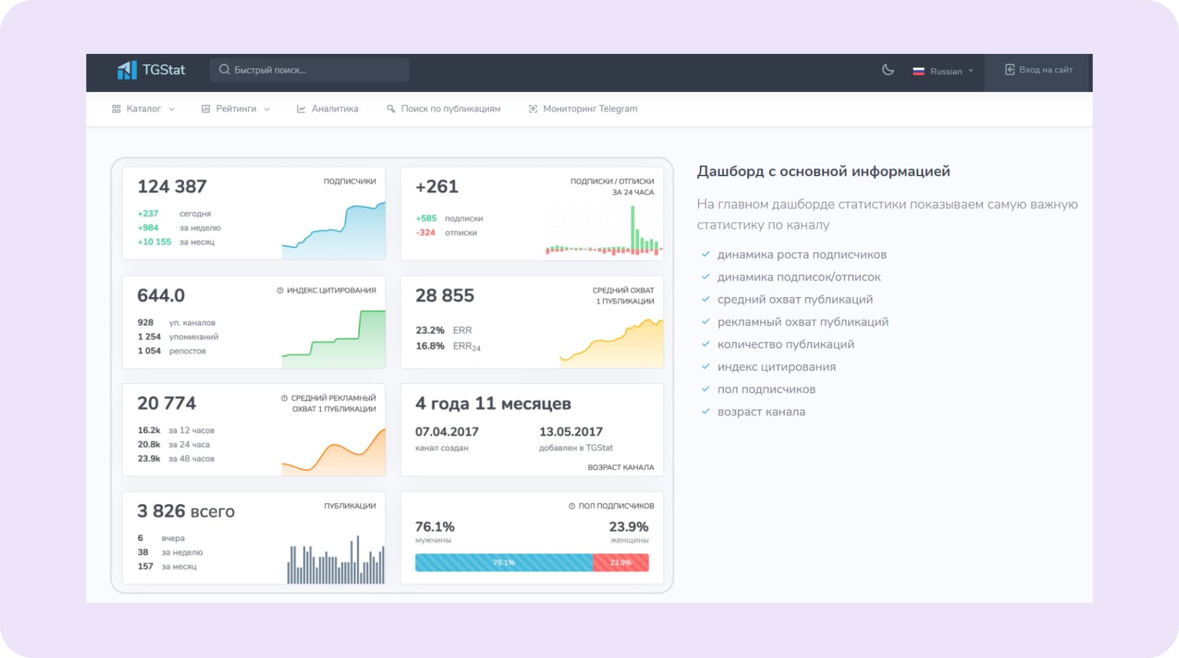Click the Russian flag icon
This screenshot has width=1179, height=658.
click(x=919, y=71)
